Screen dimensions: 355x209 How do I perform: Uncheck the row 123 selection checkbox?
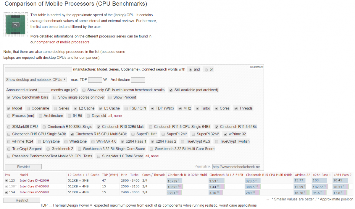tap(7, 180)
